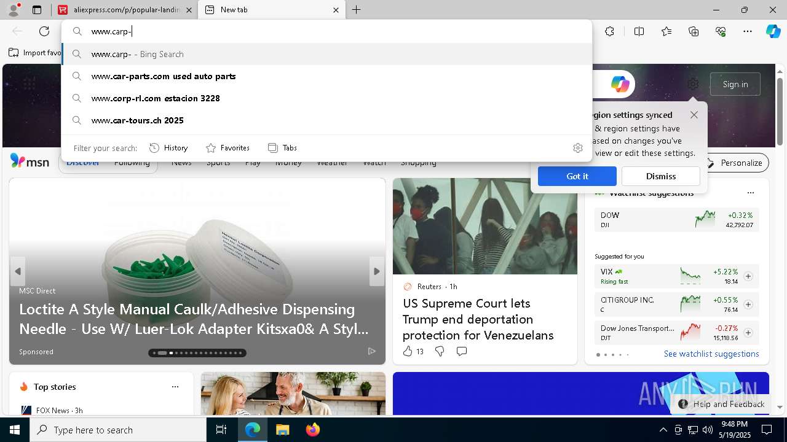Screen dimensions: 787x442
Task: Open Task View on the taskbar
Action: 221,430
